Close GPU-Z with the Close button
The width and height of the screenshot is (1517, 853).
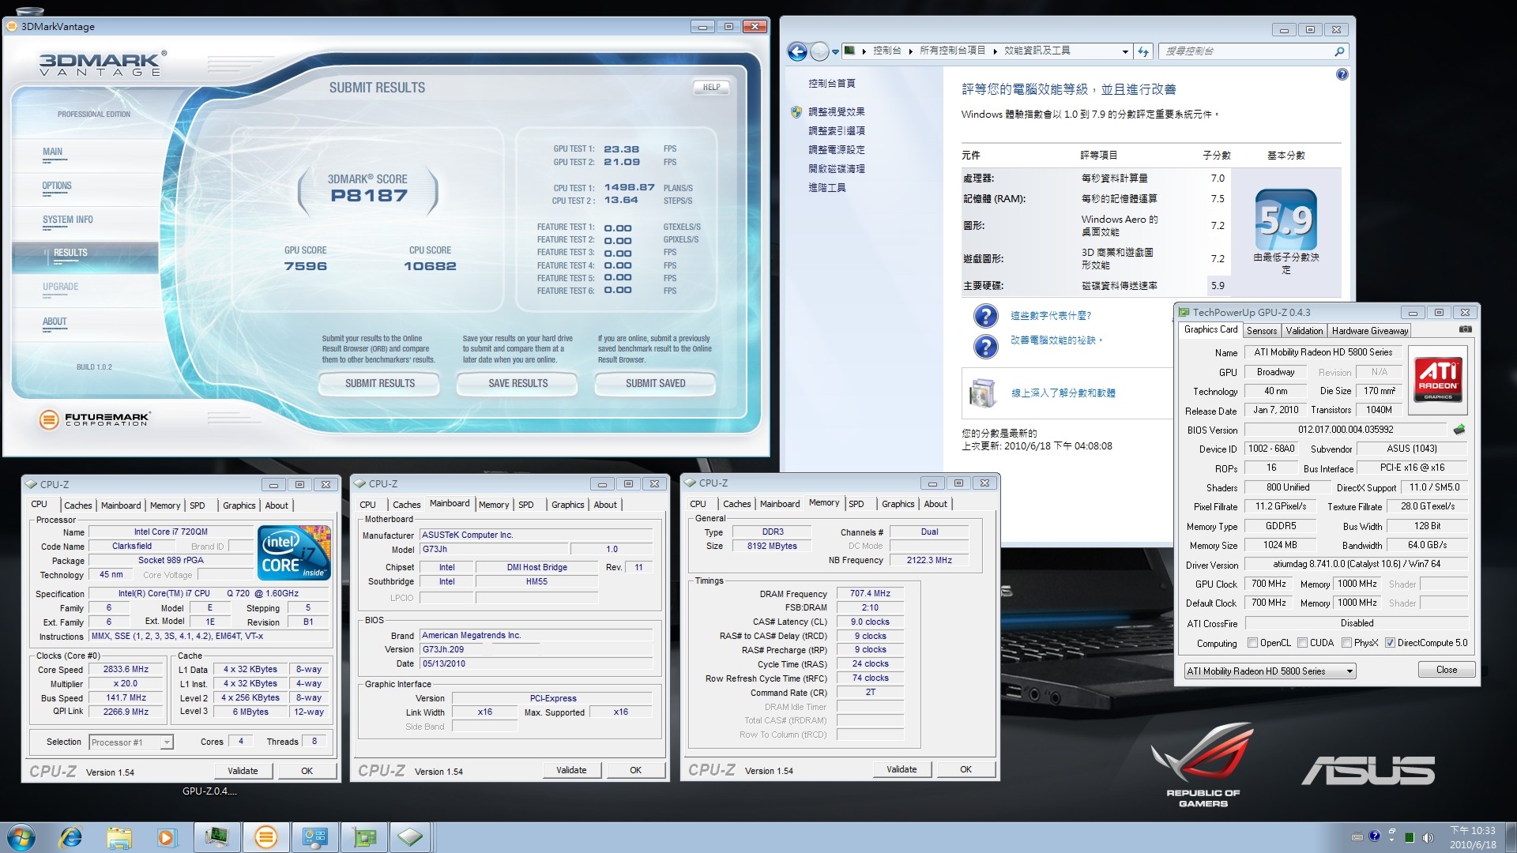[1446, 670]
